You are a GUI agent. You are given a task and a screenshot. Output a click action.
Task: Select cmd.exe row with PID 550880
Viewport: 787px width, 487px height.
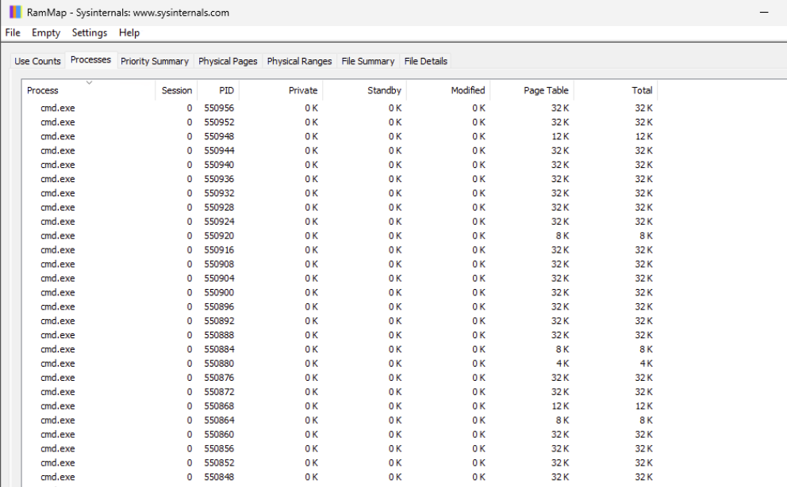pos(340,363)
